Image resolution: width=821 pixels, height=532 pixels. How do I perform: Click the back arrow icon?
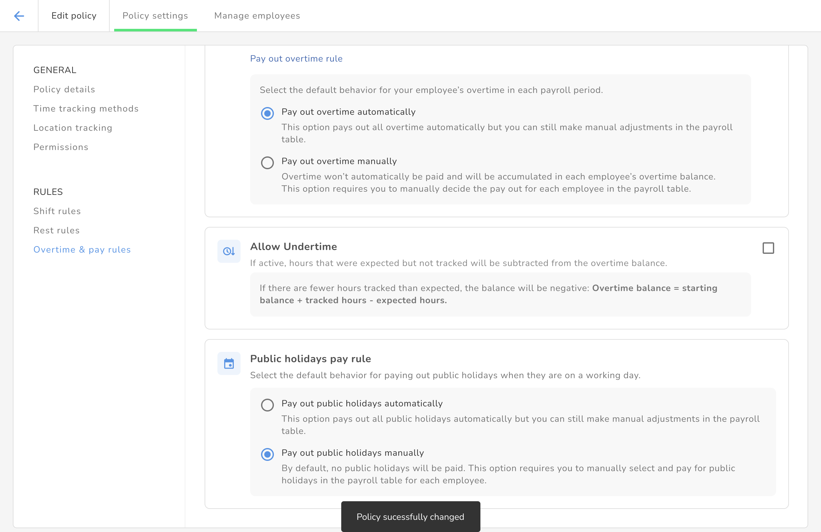pyautogui.click(x=19, y=16)
